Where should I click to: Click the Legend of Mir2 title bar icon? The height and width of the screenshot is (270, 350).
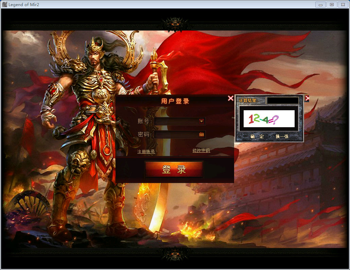click(4, 4)
